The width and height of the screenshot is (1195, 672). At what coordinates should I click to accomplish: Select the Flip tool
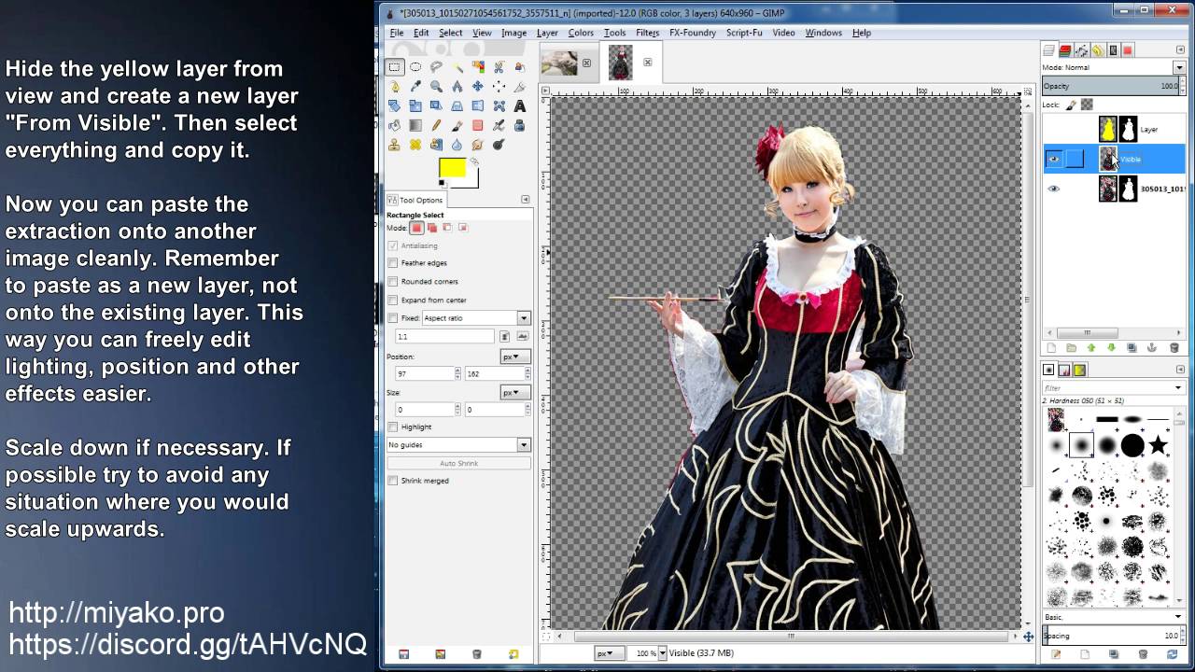click(478, 105)
